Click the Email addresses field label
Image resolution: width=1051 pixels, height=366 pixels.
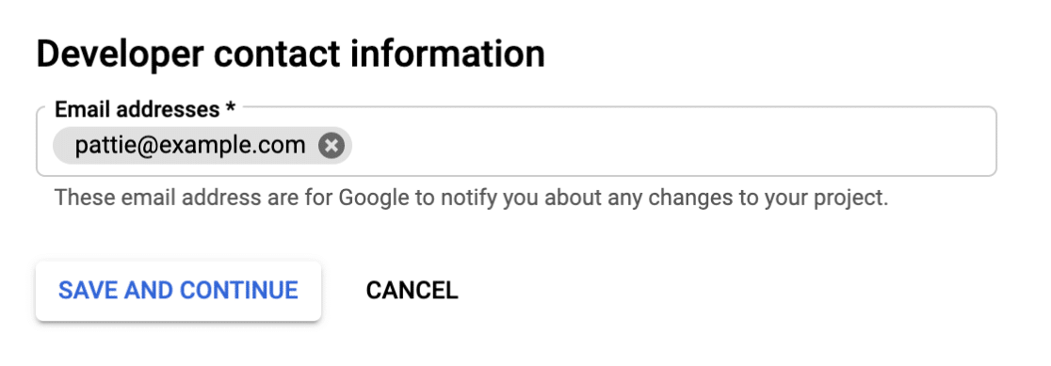[145, 109]
